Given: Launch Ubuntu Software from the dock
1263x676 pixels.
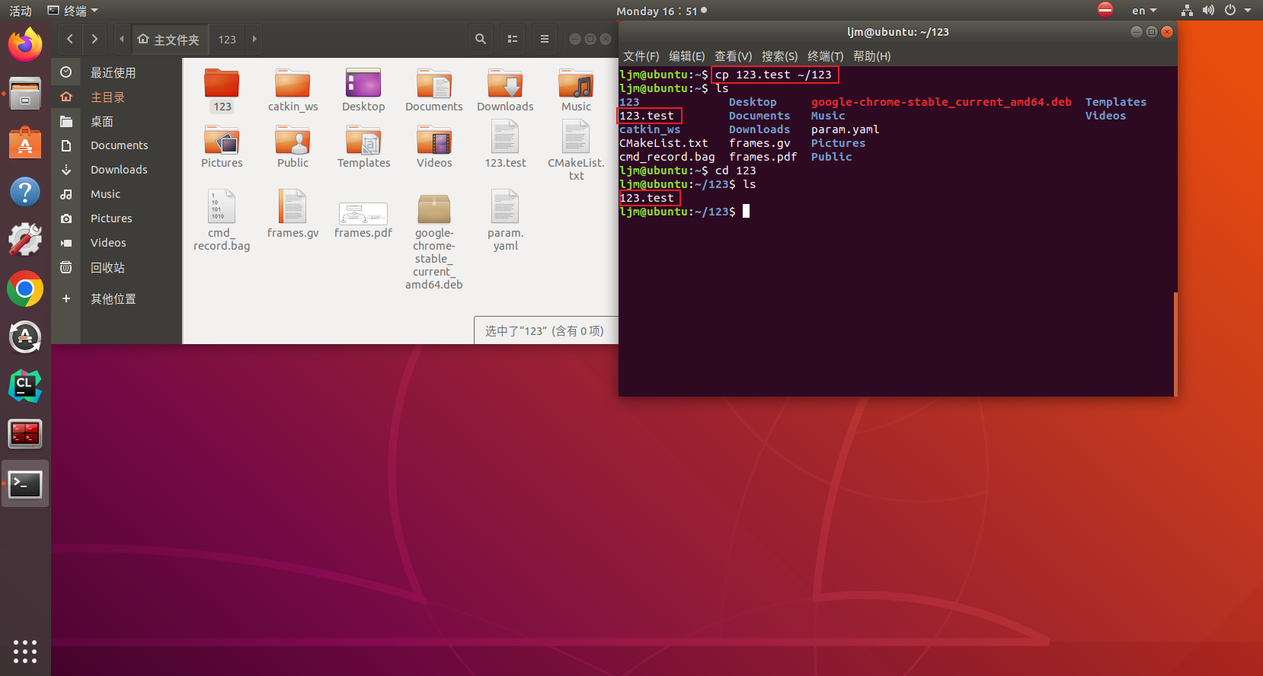Looking at the screenshot, I should point(25,142).
